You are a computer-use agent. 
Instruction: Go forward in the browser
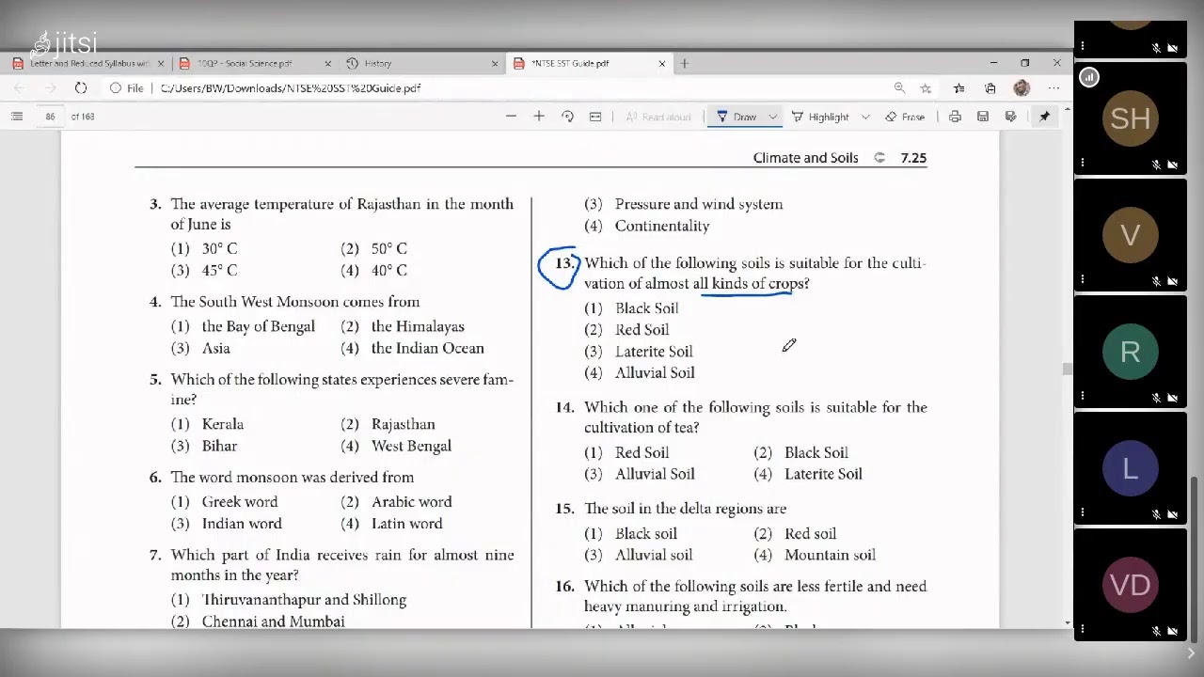click(51, 88)
